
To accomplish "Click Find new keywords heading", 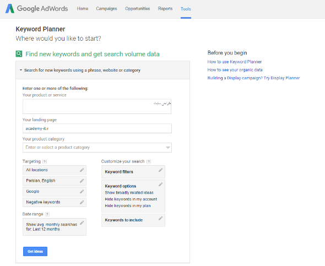I will coord(93,54).
